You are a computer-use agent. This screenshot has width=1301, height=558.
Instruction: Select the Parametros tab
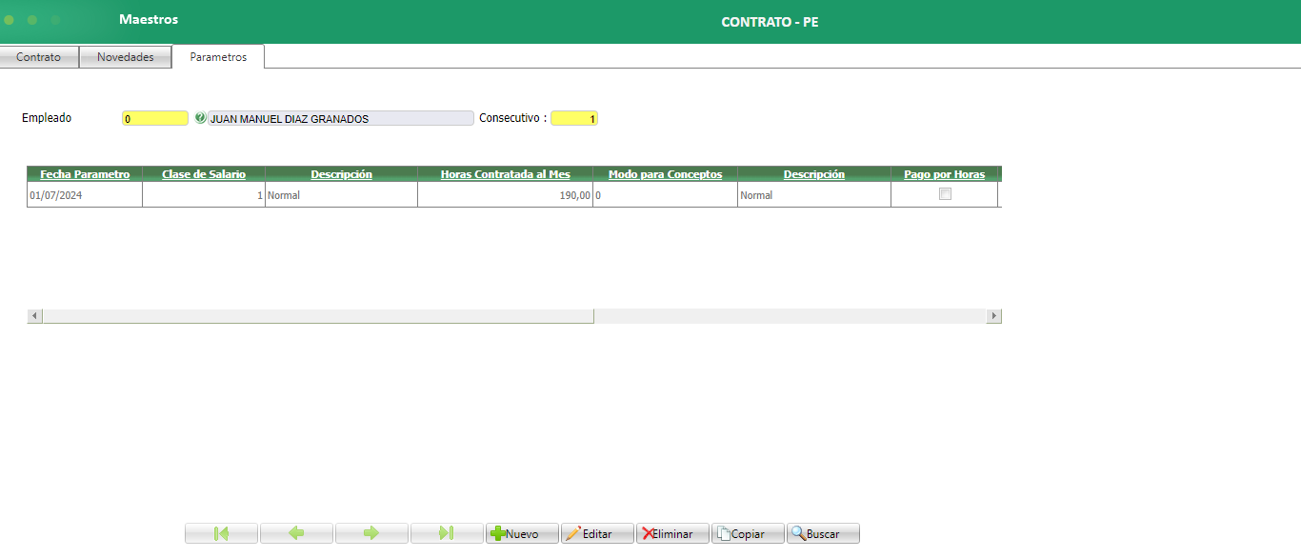[218, 57]
